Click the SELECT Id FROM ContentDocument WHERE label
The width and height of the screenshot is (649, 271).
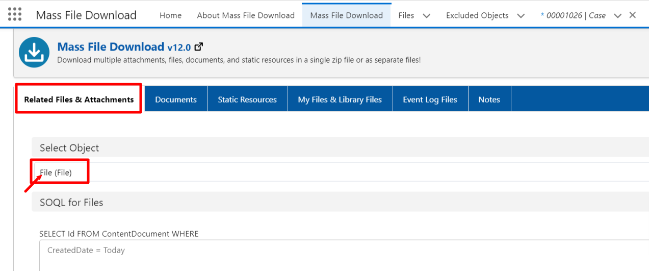(119, 234)
